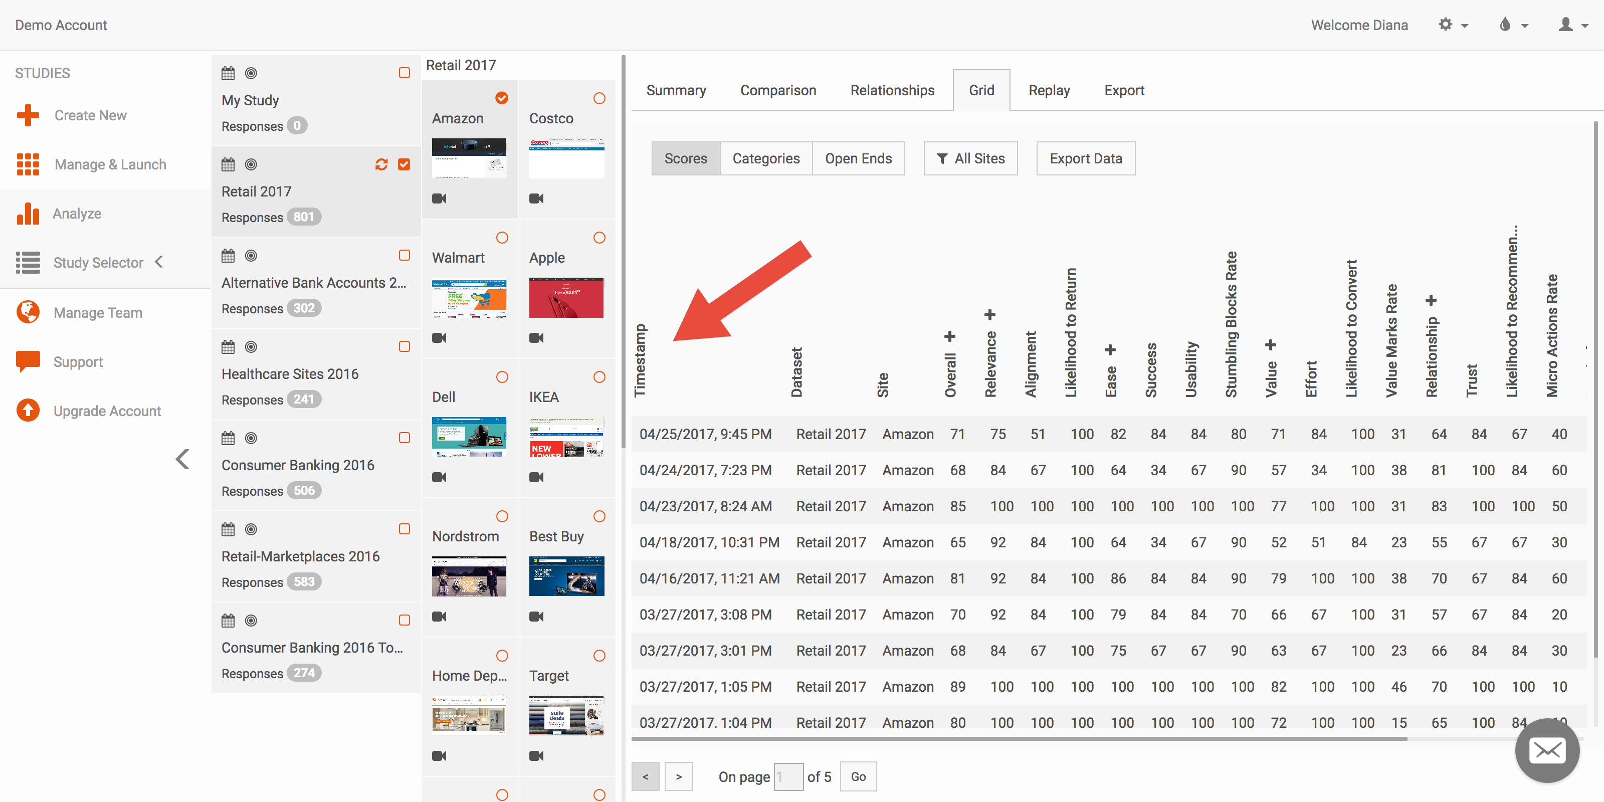This screenshot has height=802, width=1604.
Task: Click the Categories button
Action: pos(766,158)
